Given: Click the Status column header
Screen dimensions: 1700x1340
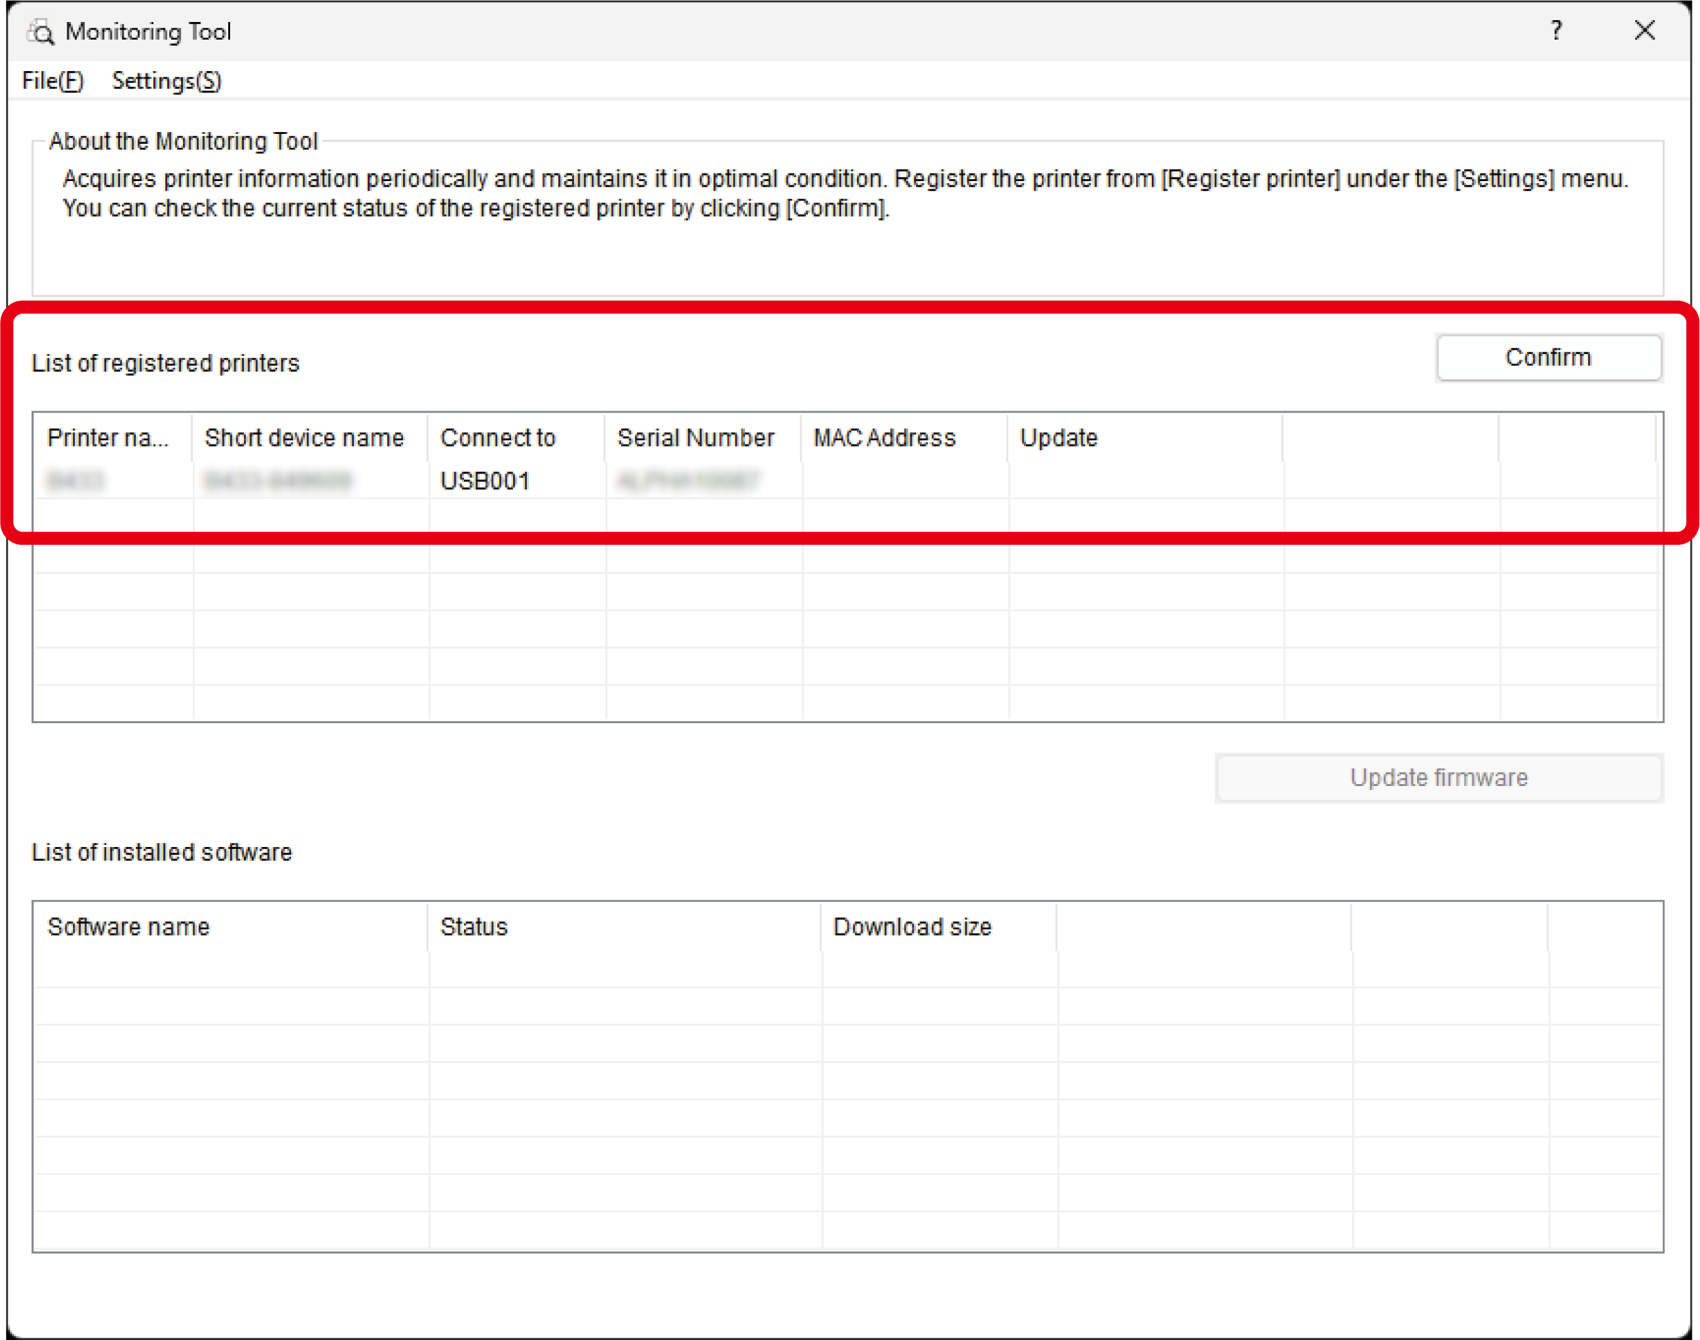Looking at the screenshot, I should 624,926.
